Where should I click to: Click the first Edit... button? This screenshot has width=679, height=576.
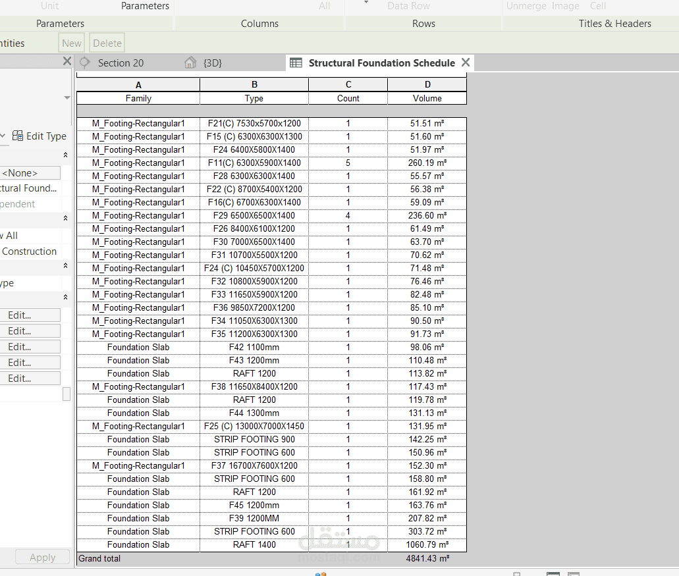point(30,315)
